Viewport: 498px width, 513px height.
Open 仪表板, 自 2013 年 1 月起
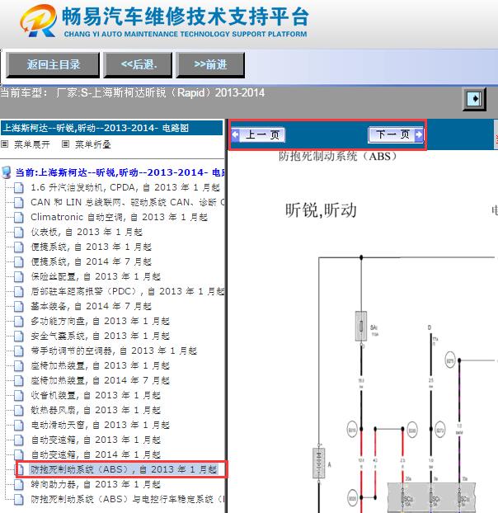pyautogui.click(x=87, y=232)
